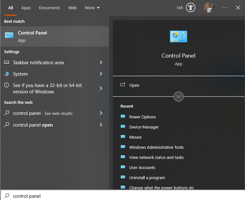Expand the 32-bit or 64-bit result arrow
245x200 pixels.
[x=101, y=88]
